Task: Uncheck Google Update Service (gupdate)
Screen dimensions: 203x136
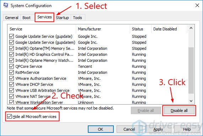Action: [11, 36]
